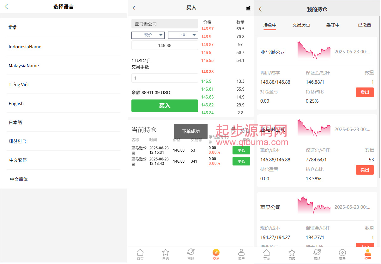Open 资产 in the 我的持仓 bottom bar
Image resolution: width=381 pixels, height=264 pixels.
click(x=368, y=255)
